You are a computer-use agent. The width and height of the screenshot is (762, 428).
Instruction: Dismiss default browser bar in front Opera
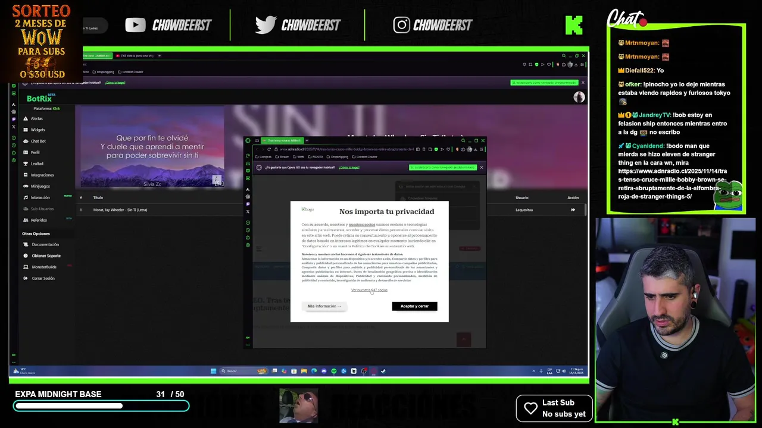(481, 168)
